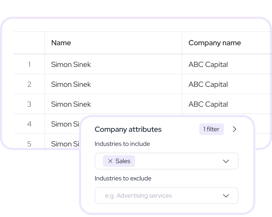Select the Name column header
Image resolution: width=272 pixels, height=217 pixels.
[x=61, y=43]
